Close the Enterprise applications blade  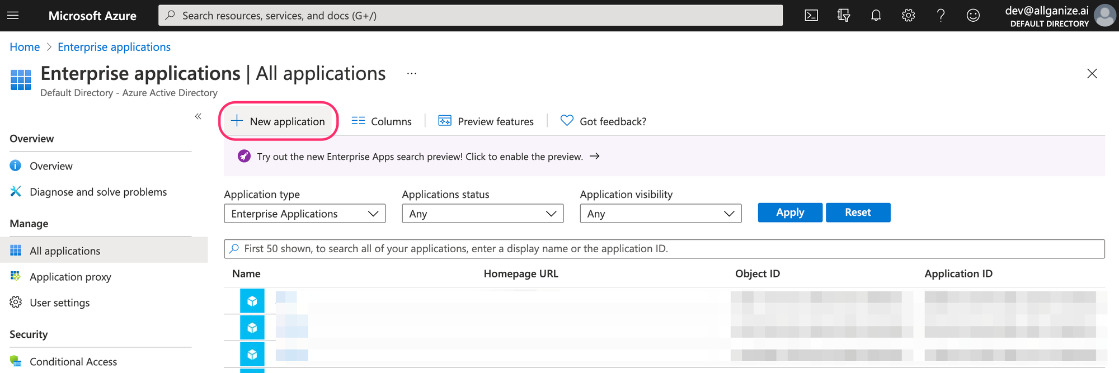click(x=1092, y=73)
